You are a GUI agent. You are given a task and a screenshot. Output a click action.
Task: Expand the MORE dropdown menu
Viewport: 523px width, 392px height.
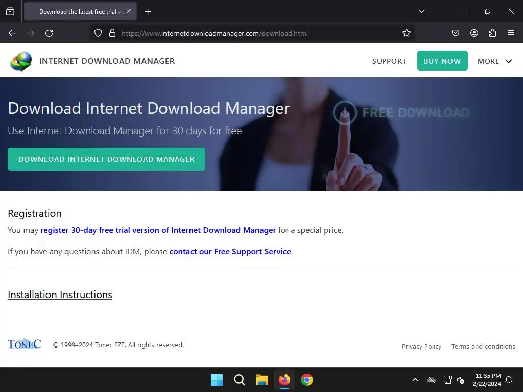click(494, 61)
